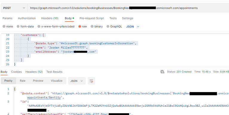This screenshot has height=115, width=229.
Task: Open the response Body tab
Action: tap(4, 72)
